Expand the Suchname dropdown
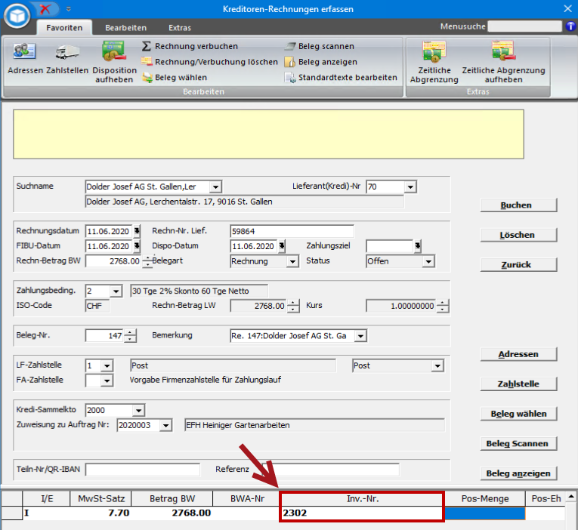This screenshot has height=530, width=578. 215,186
